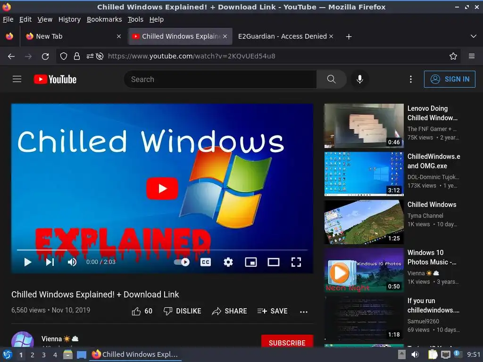This screenshot has height=362, width=483.
Task: Bookmark this page with the star
Action: 453,56
